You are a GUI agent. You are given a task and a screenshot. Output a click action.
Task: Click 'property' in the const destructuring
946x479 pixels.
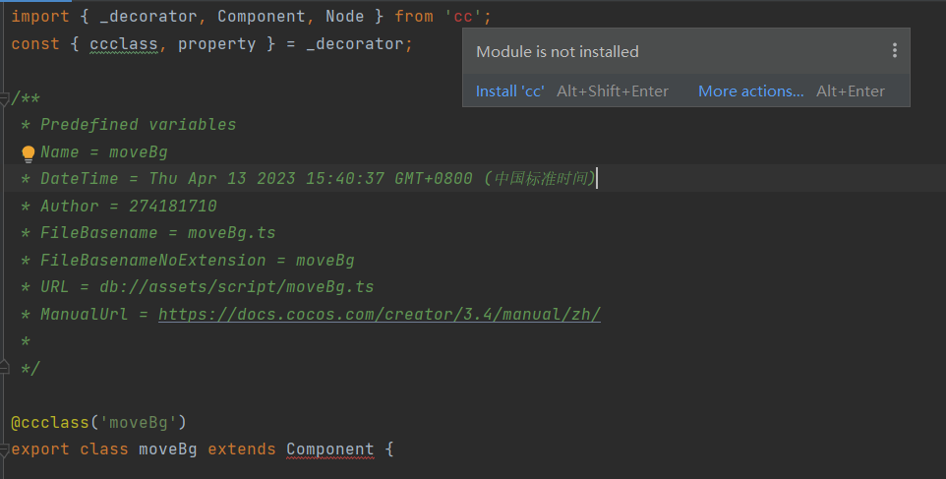coord(216,44)
